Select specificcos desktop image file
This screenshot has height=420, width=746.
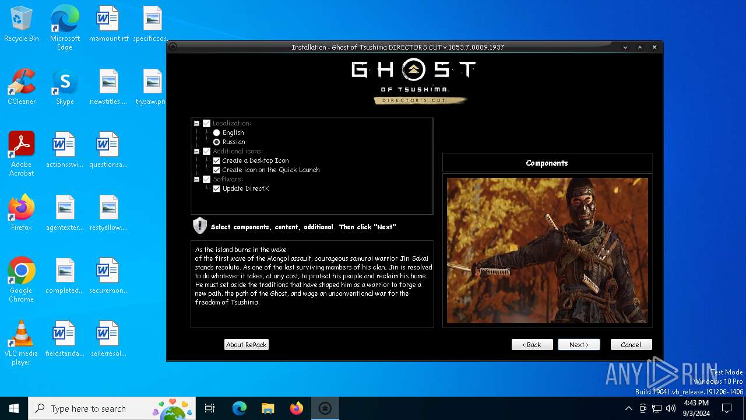pos(152,24)
